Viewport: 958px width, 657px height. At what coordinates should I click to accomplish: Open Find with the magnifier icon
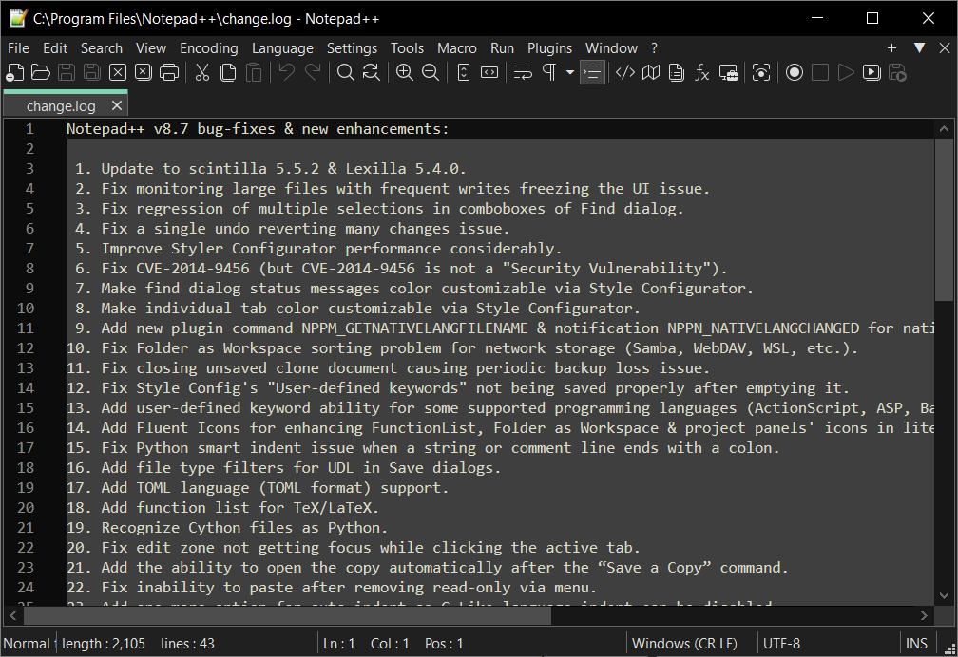[346, 72]
